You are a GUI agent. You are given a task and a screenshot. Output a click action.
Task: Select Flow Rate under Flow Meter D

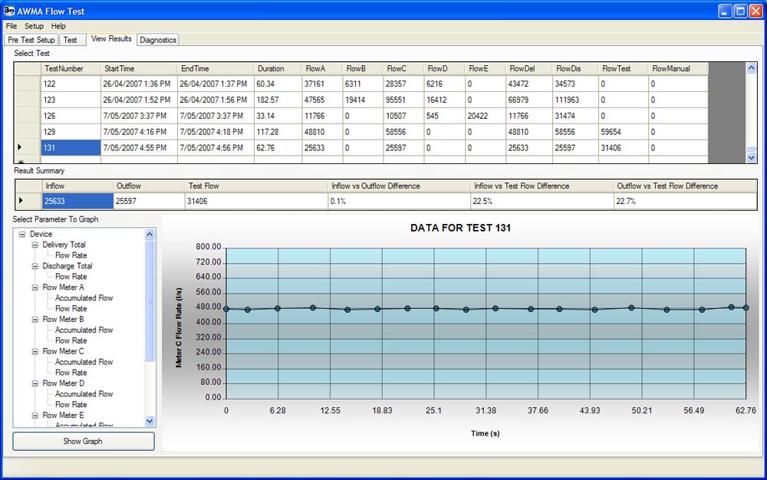coord(71,405)
